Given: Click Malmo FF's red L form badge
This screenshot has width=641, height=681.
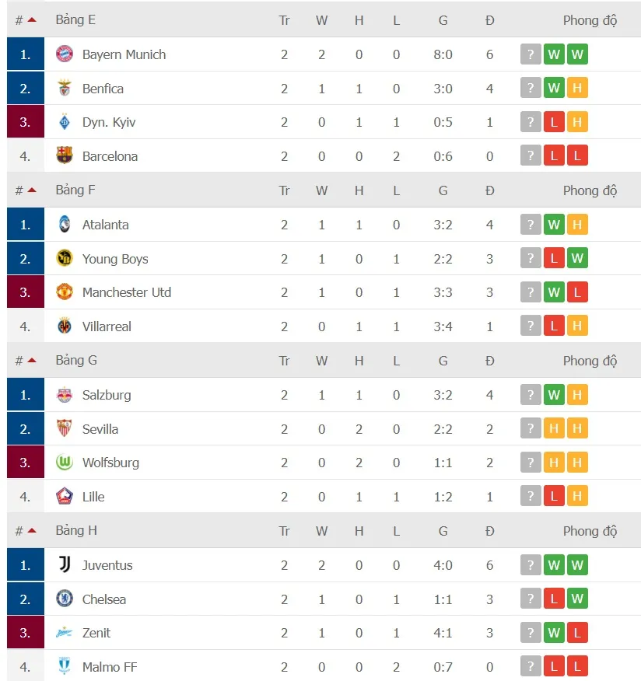Looking at the screenshot, I should pos(555,666).
